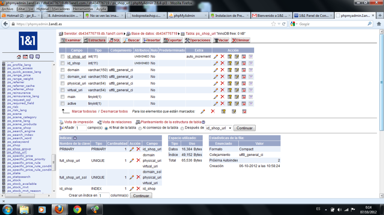This screenshot has height=215, width=384.
Task: Show hidden system tray icons arrow
Action: pyautogui.click(x=326, y=209)
